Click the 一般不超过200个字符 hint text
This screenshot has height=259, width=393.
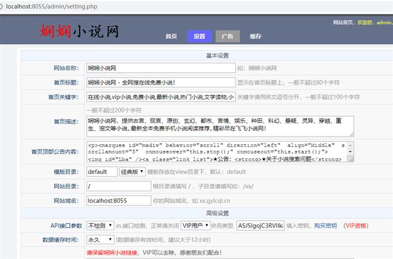pos(114,110)
